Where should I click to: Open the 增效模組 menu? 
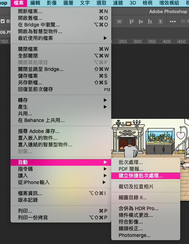click(169, 3)
